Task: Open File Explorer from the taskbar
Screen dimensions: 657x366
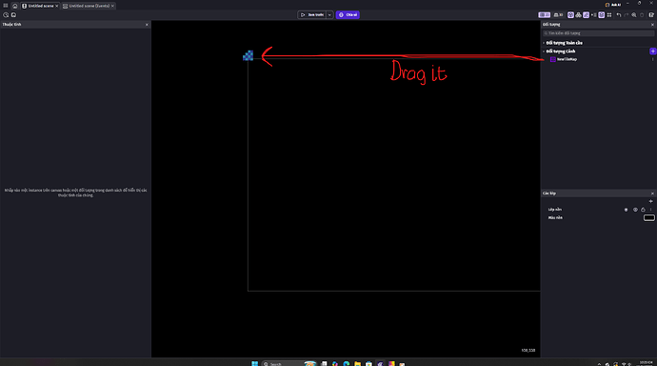Action: coord(357,363)
